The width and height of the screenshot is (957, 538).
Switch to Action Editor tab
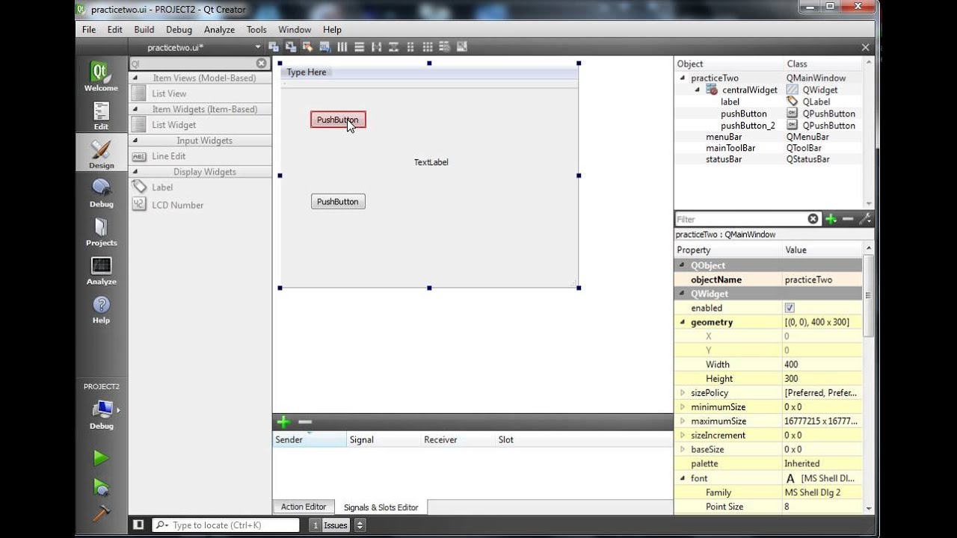click(304, 507)
